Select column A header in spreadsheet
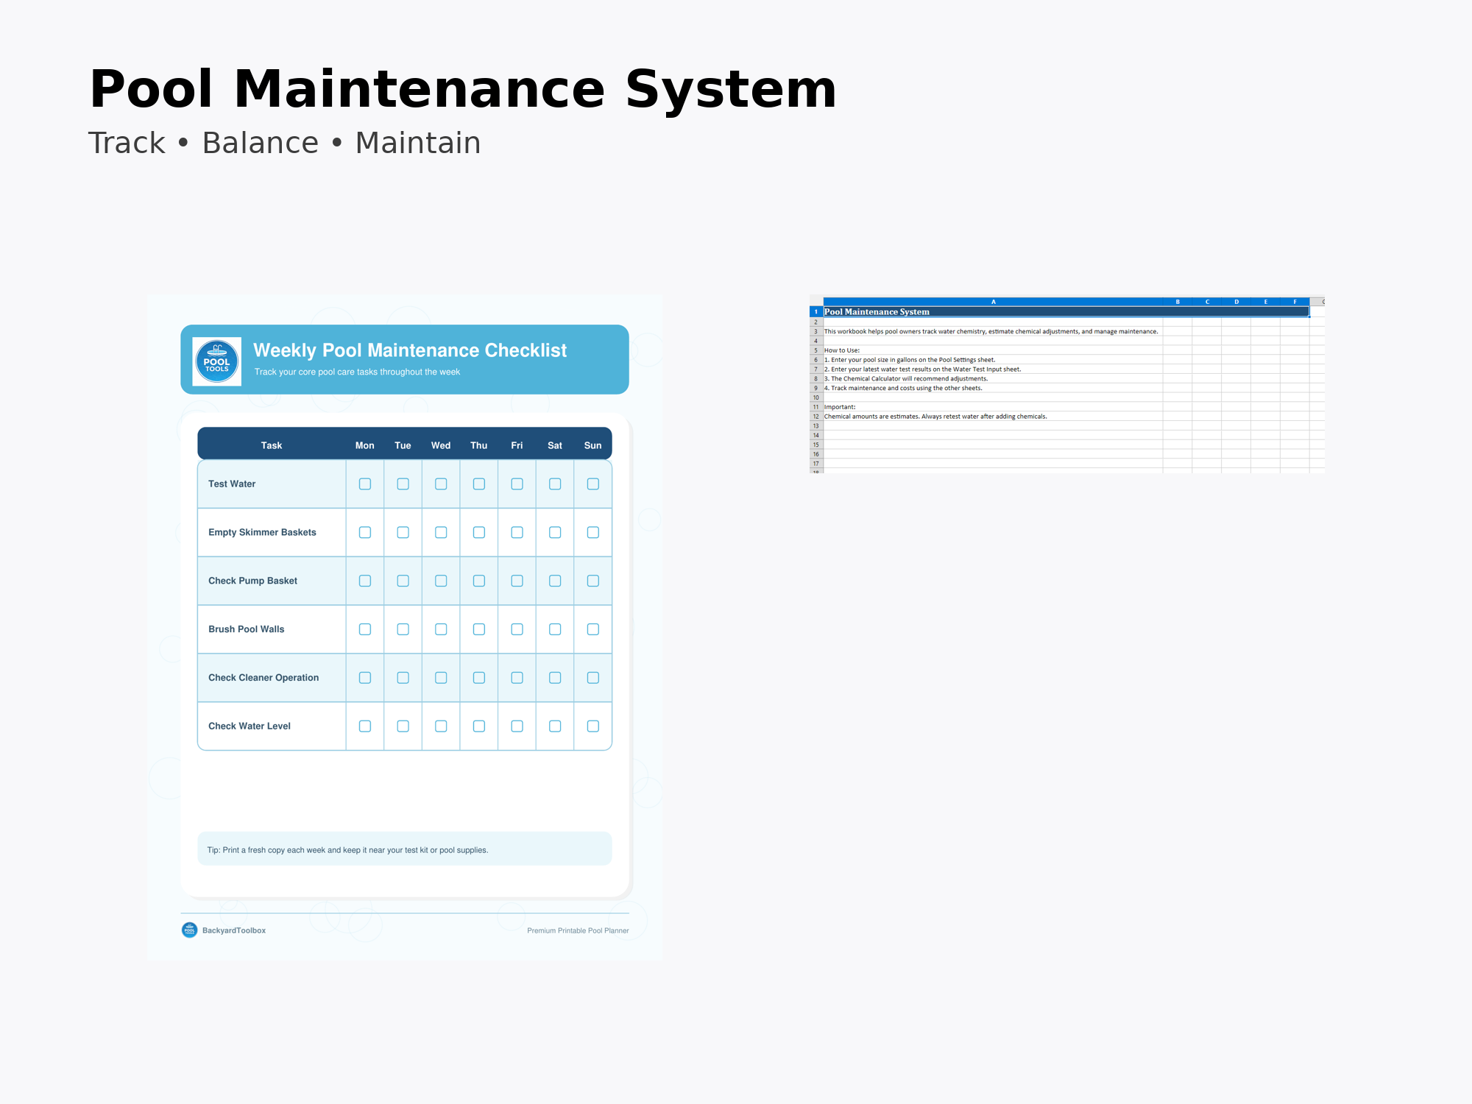The width and height of the screenshot is (1472, 1104). point(993,302)
